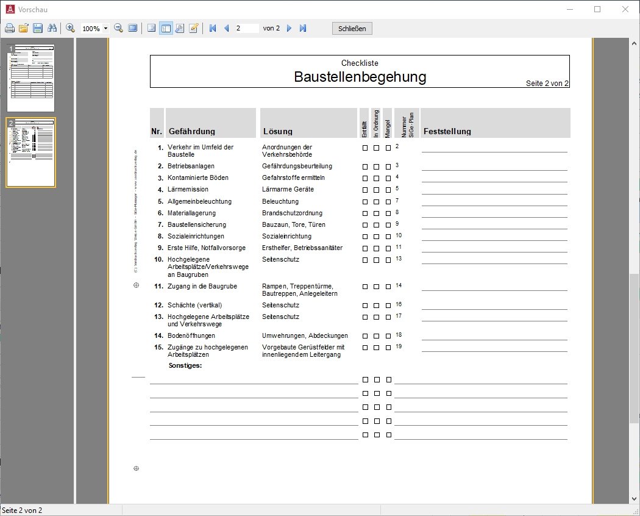The image size is (640, 516).
Task: Click scrollbar up arrow at top right
Action: tap(634, 43)
